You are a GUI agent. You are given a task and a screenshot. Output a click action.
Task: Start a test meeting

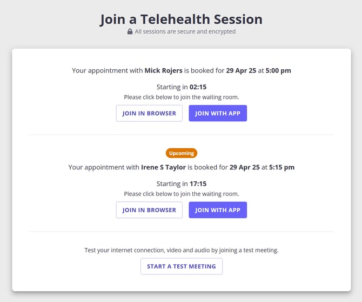pos(181,266)
